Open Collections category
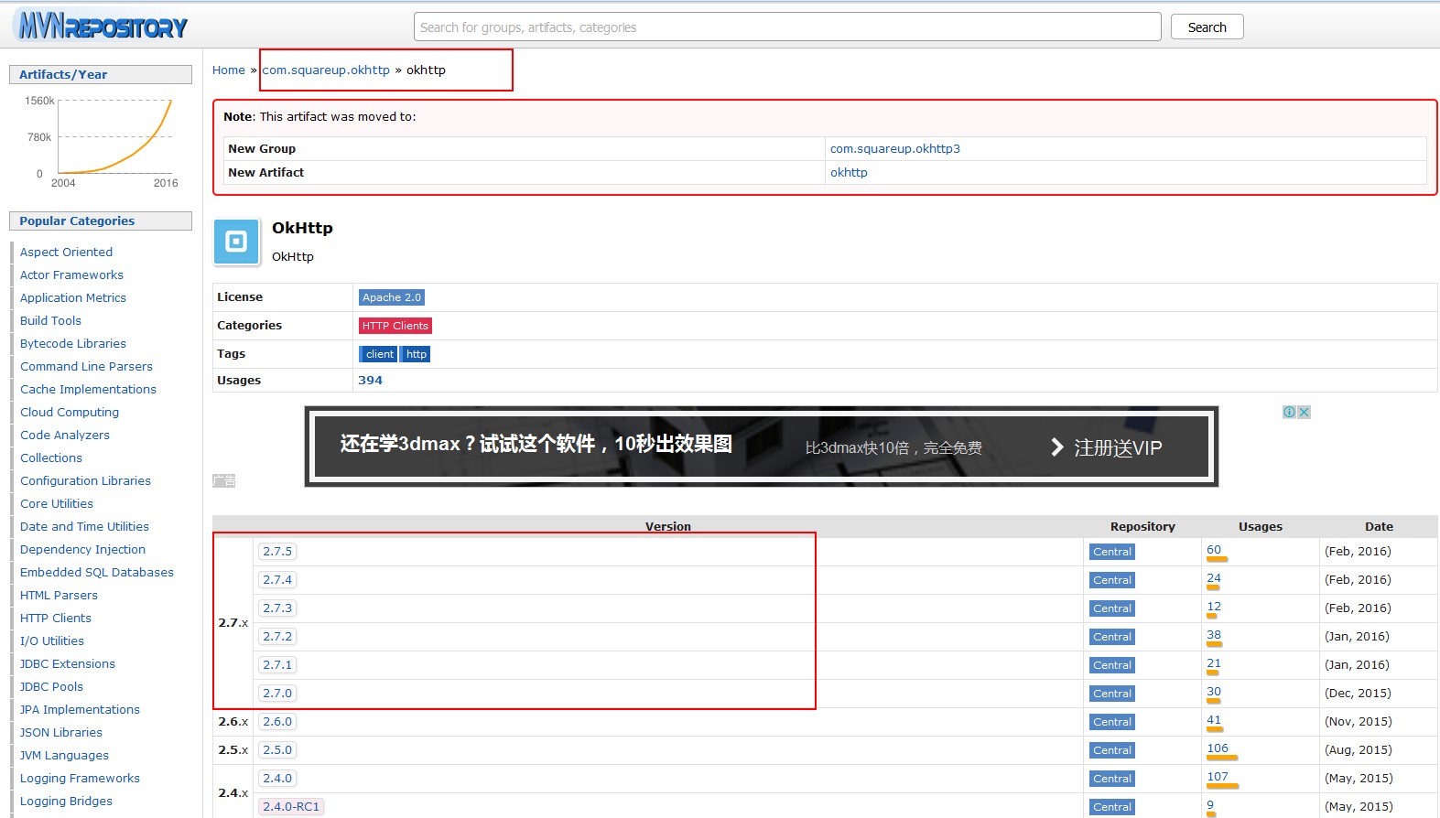Screen dimensions: 1440x818 51,458
